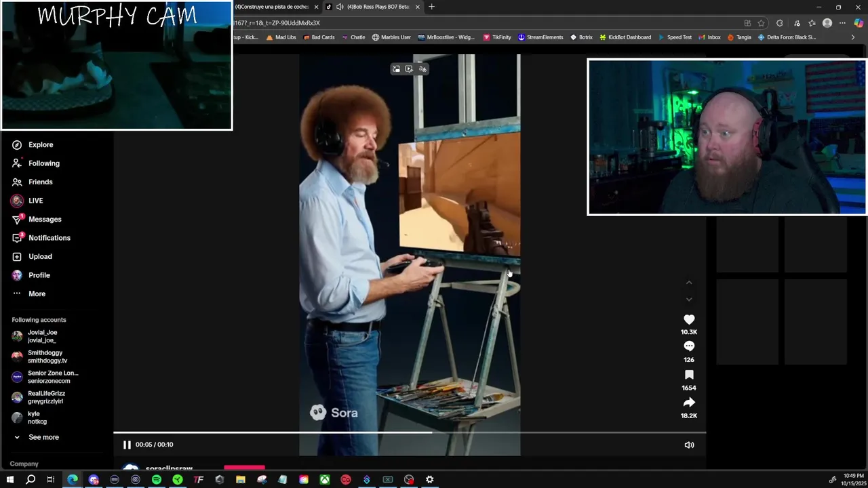Open the KickBot Dashboard bookmark
The width and height of the screenshot is (868, 488).
(x=625, y=37)
